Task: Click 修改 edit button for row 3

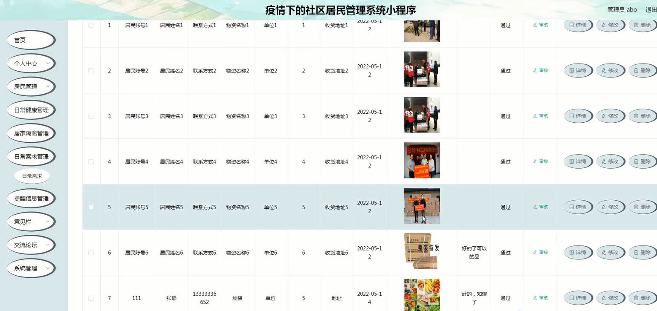Action: click(x=611, y=116)
